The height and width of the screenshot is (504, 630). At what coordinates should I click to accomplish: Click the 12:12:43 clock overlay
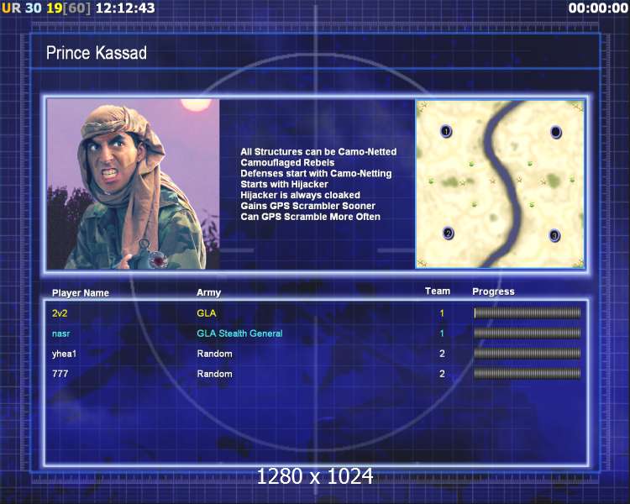pos(125,8)
